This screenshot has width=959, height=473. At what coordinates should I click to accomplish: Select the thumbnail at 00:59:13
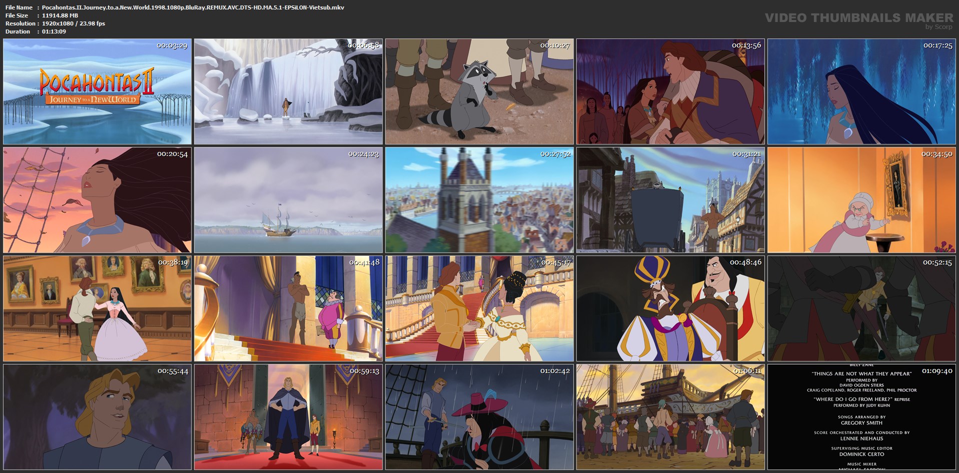289,417
